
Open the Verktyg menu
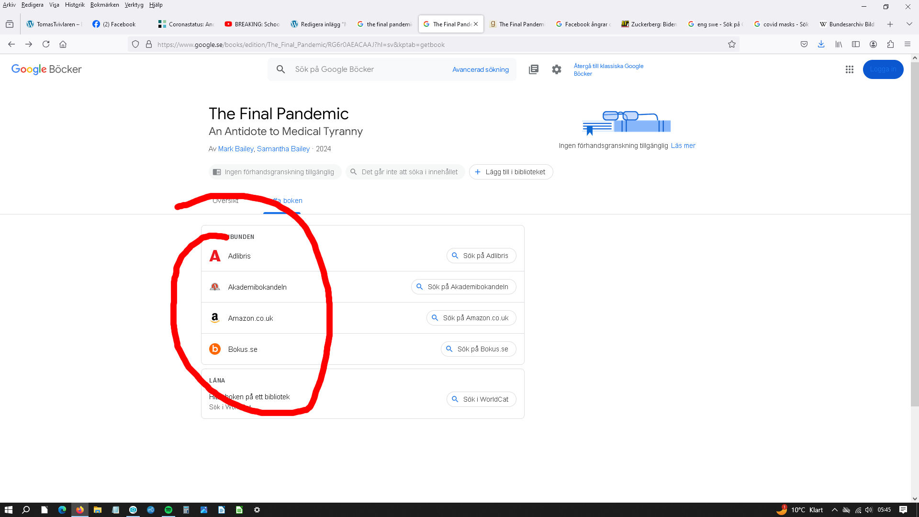tap(134, 5)
